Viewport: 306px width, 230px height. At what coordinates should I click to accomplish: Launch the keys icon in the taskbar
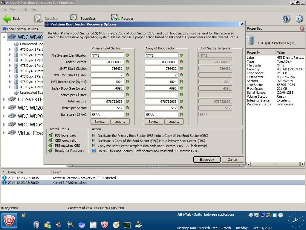pyautogui.click(x=70, y=225)
